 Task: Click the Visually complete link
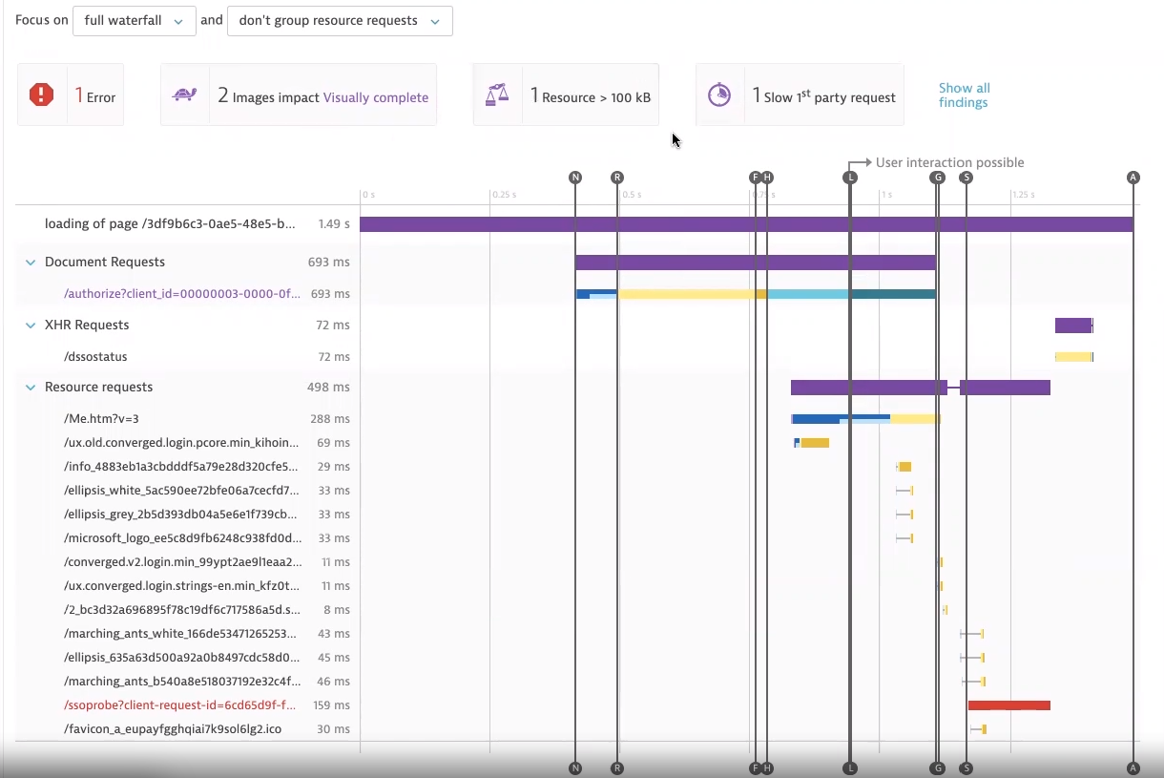point(376,97)
